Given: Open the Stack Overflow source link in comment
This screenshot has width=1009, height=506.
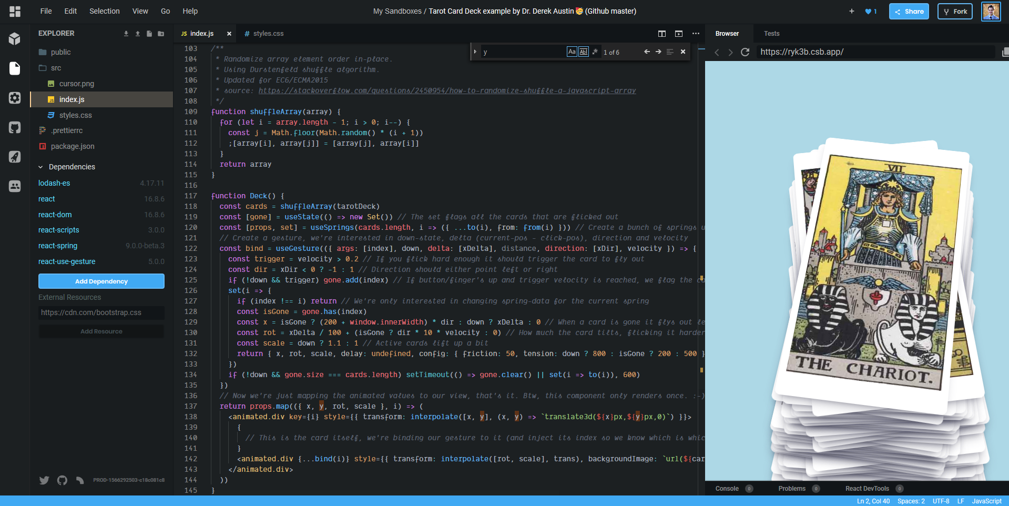Looking at the screenshot, I should pos(447,90).
